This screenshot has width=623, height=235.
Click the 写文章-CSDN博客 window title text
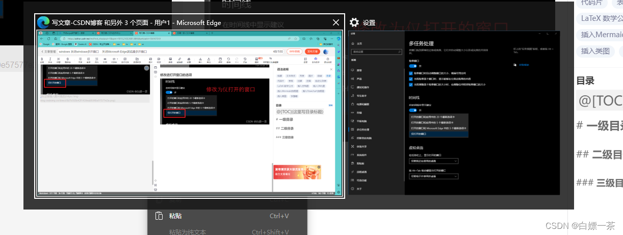click(x=136, y=22)
